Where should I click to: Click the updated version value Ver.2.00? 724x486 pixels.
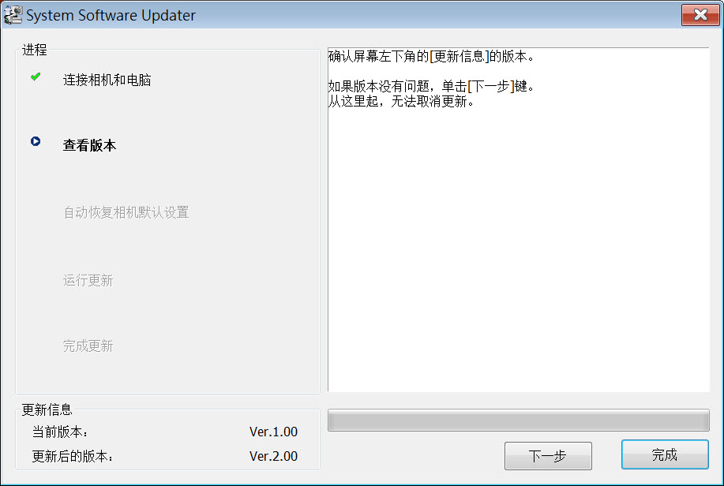pyautogui.click(x=273, y=457)
